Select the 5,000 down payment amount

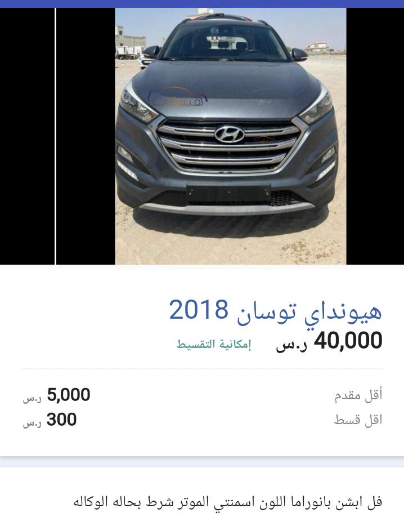[69, 395]
